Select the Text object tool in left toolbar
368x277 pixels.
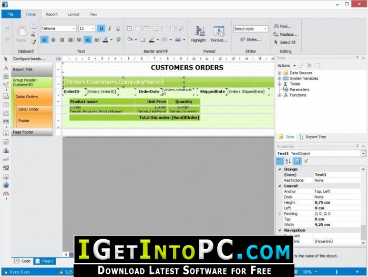6,68
